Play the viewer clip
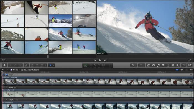Viewport: 194px width, 109px height. (x=100, y=60)
